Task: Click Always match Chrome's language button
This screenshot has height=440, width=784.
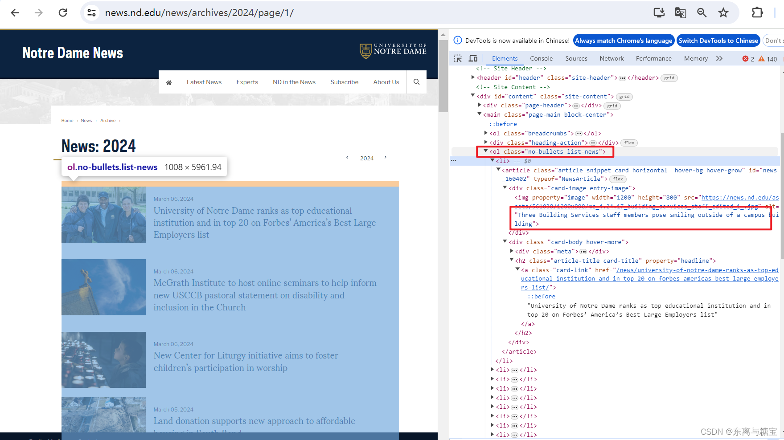Action: (624, 41)
